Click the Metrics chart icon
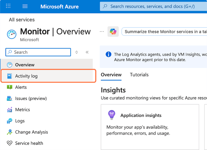The image size is (207, 150). coord(10,110)
